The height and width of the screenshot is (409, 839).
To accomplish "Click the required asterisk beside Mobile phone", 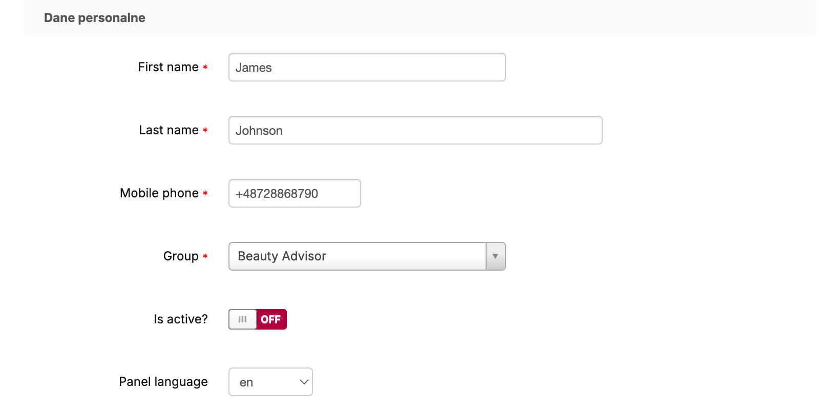I will pyautogui.click(x=205, y=194).
